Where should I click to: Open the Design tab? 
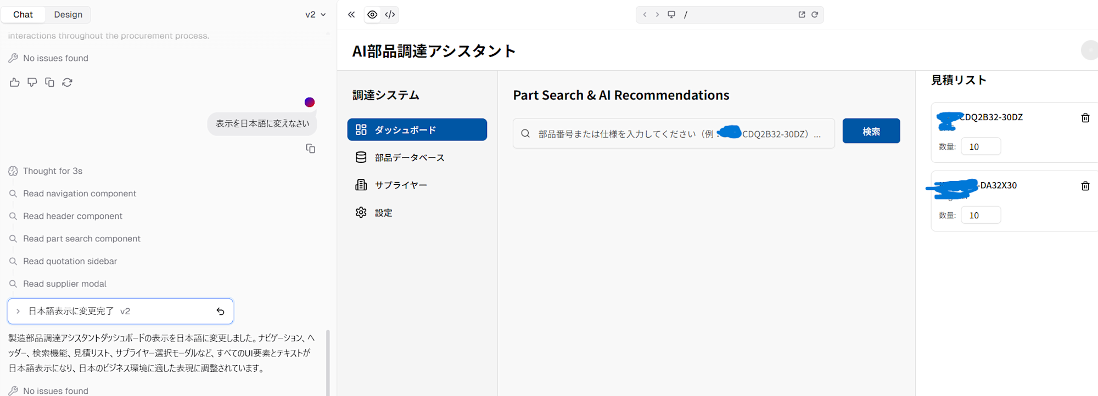(68, 15)
